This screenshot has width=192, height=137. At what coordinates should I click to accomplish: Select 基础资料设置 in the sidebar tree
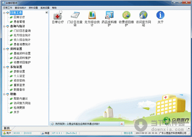(x=22, y=53)
